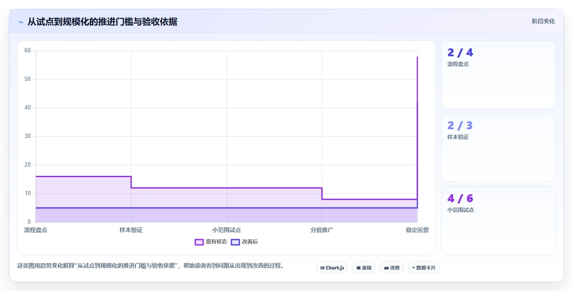Viewport: 573px width, 291px height.
Task: Open the 4 / 6 小范围试点 card
Action: click(499, 221)
